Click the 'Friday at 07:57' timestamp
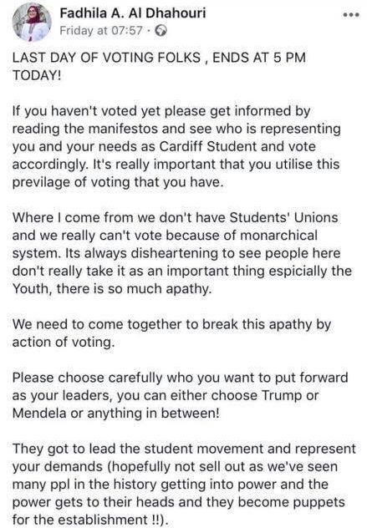Screen dimensions: 367x528 [x=101, y=31]
